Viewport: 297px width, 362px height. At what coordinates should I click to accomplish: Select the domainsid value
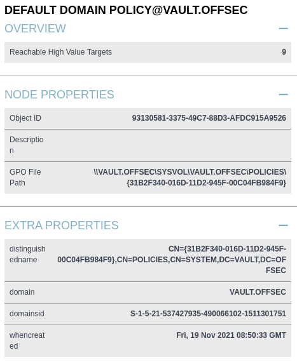coord(208,314)
